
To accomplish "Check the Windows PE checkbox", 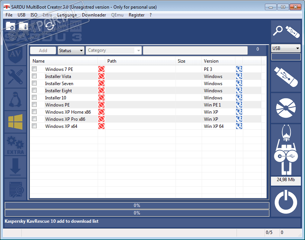I will (34, 105).
